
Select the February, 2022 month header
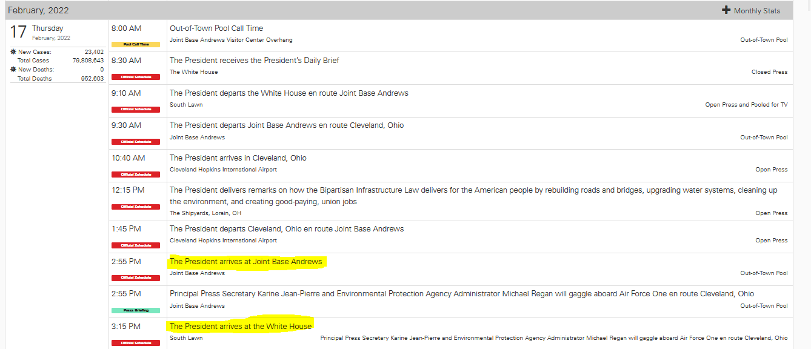(38, 10)
